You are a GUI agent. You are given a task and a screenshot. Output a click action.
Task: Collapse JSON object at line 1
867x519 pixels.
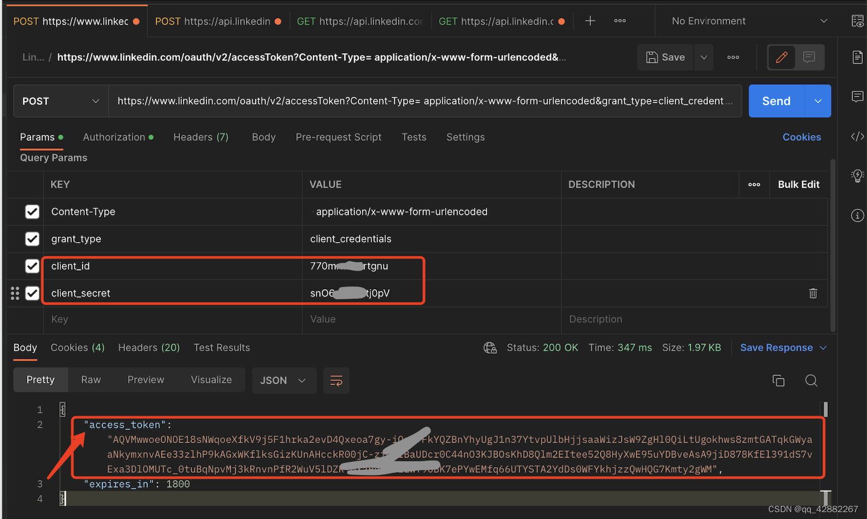tap(63, 409)
